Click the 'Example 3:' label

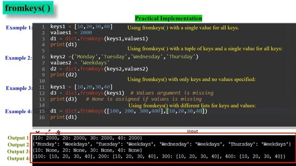click(19, 88)
